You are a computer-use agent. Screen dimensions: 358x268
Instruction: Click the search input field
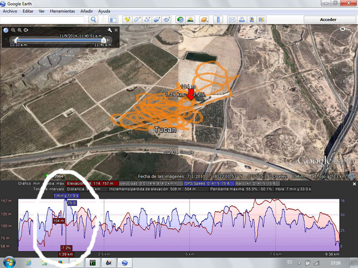(x=42, y=20)
